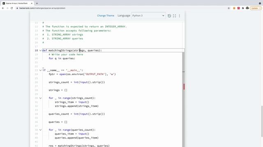263x147 pixels.
Task: Switch the editor to fullscreen mode
Action: [174, 16]
